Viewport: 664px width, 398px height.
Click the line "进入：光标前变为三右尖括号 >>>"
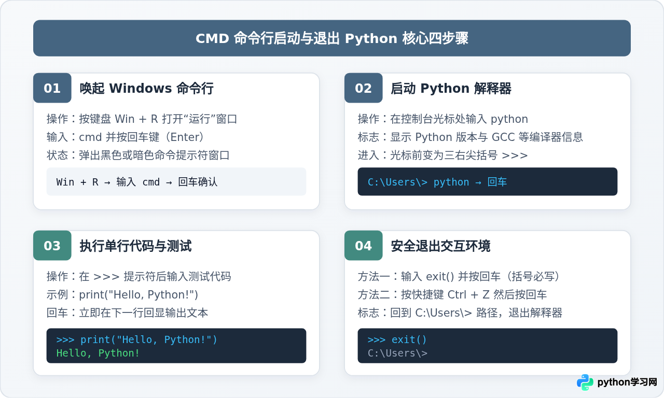pyautogui.click(x=443, y=155)
